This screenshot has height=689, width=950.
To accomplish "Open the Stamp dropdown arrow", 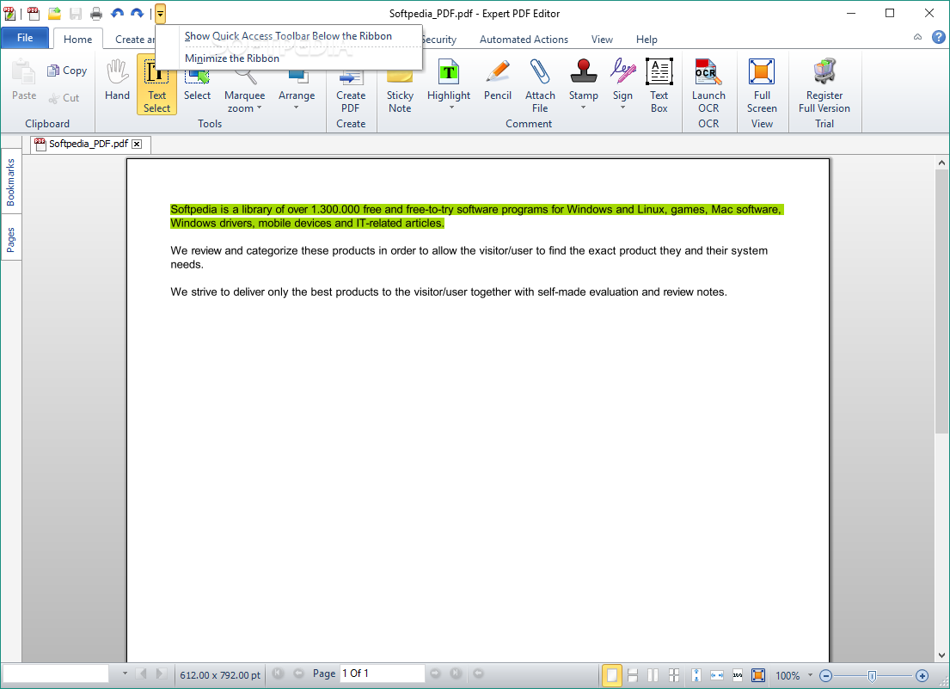I will pos(584,108).
